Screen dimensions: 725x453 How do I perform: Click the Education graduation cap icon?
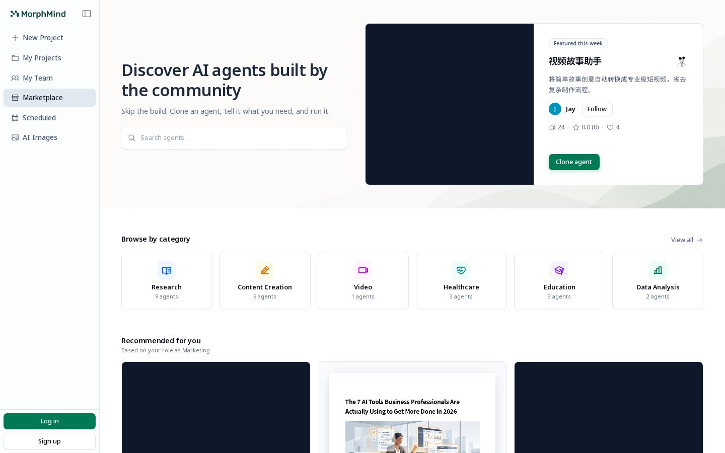559,270
